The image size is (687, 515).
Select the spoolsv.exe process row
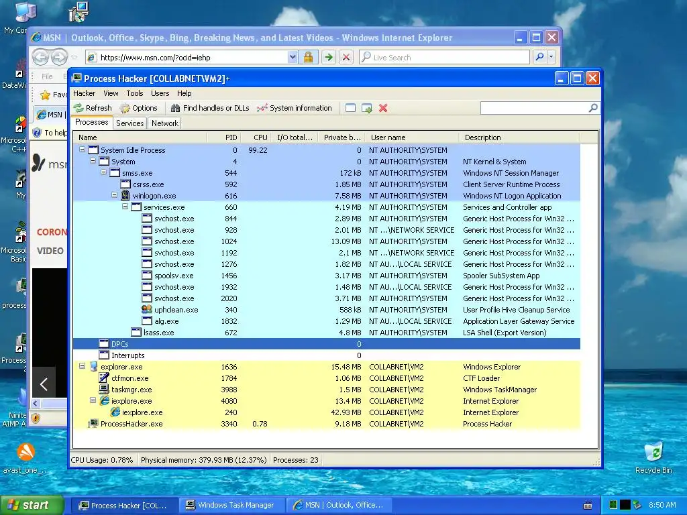(327, 276)
